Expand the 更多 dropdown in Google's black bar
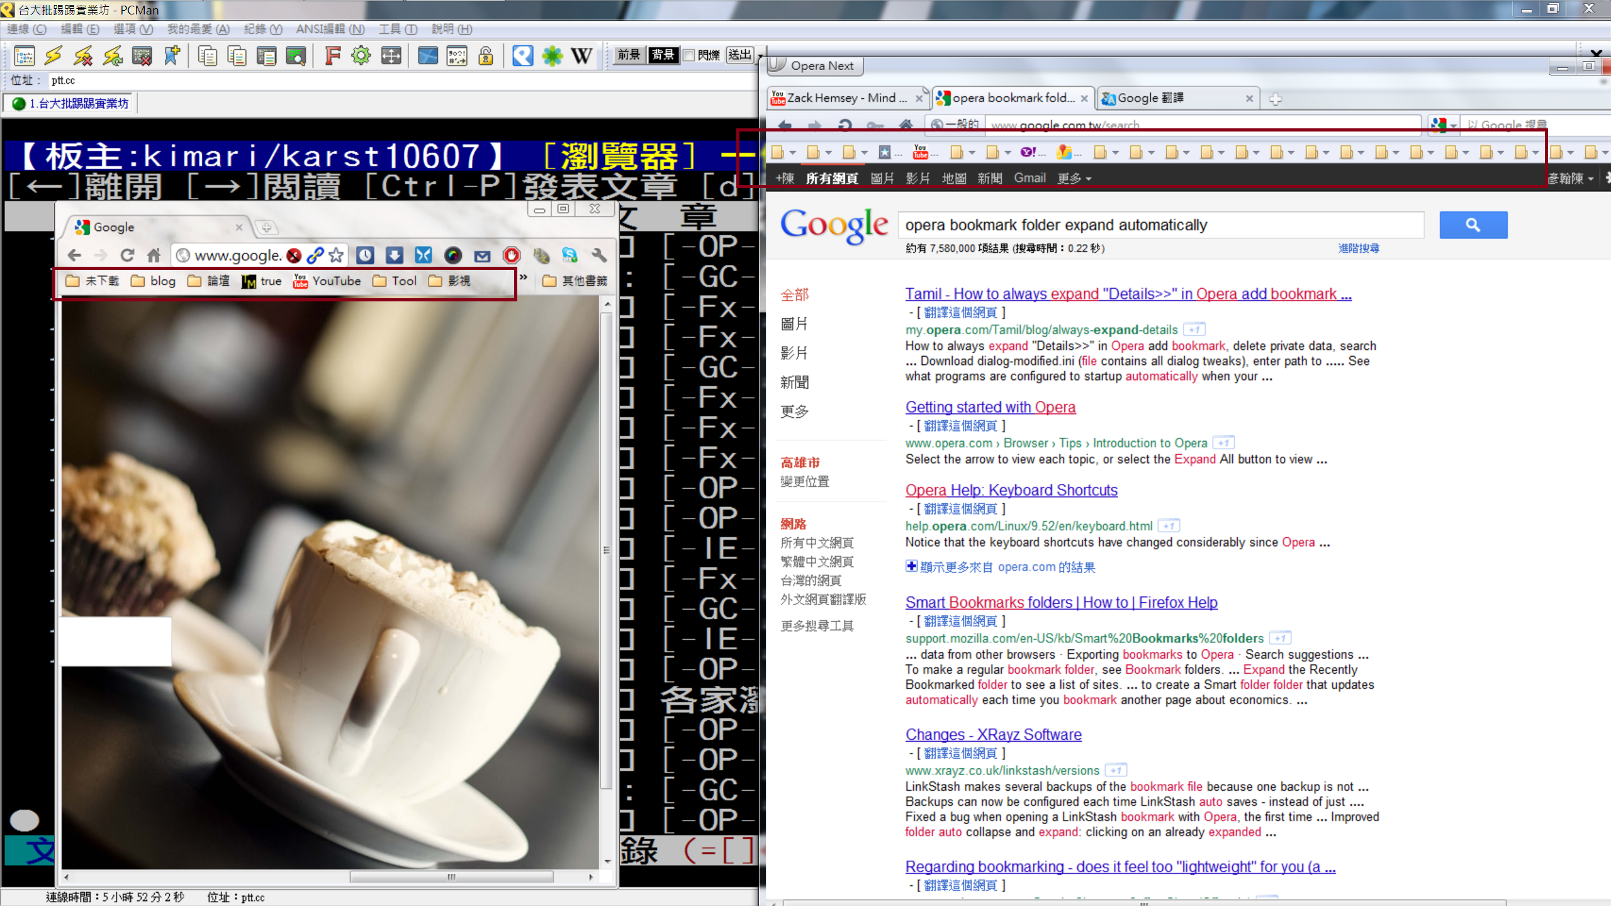 (x=1074, y=179)
